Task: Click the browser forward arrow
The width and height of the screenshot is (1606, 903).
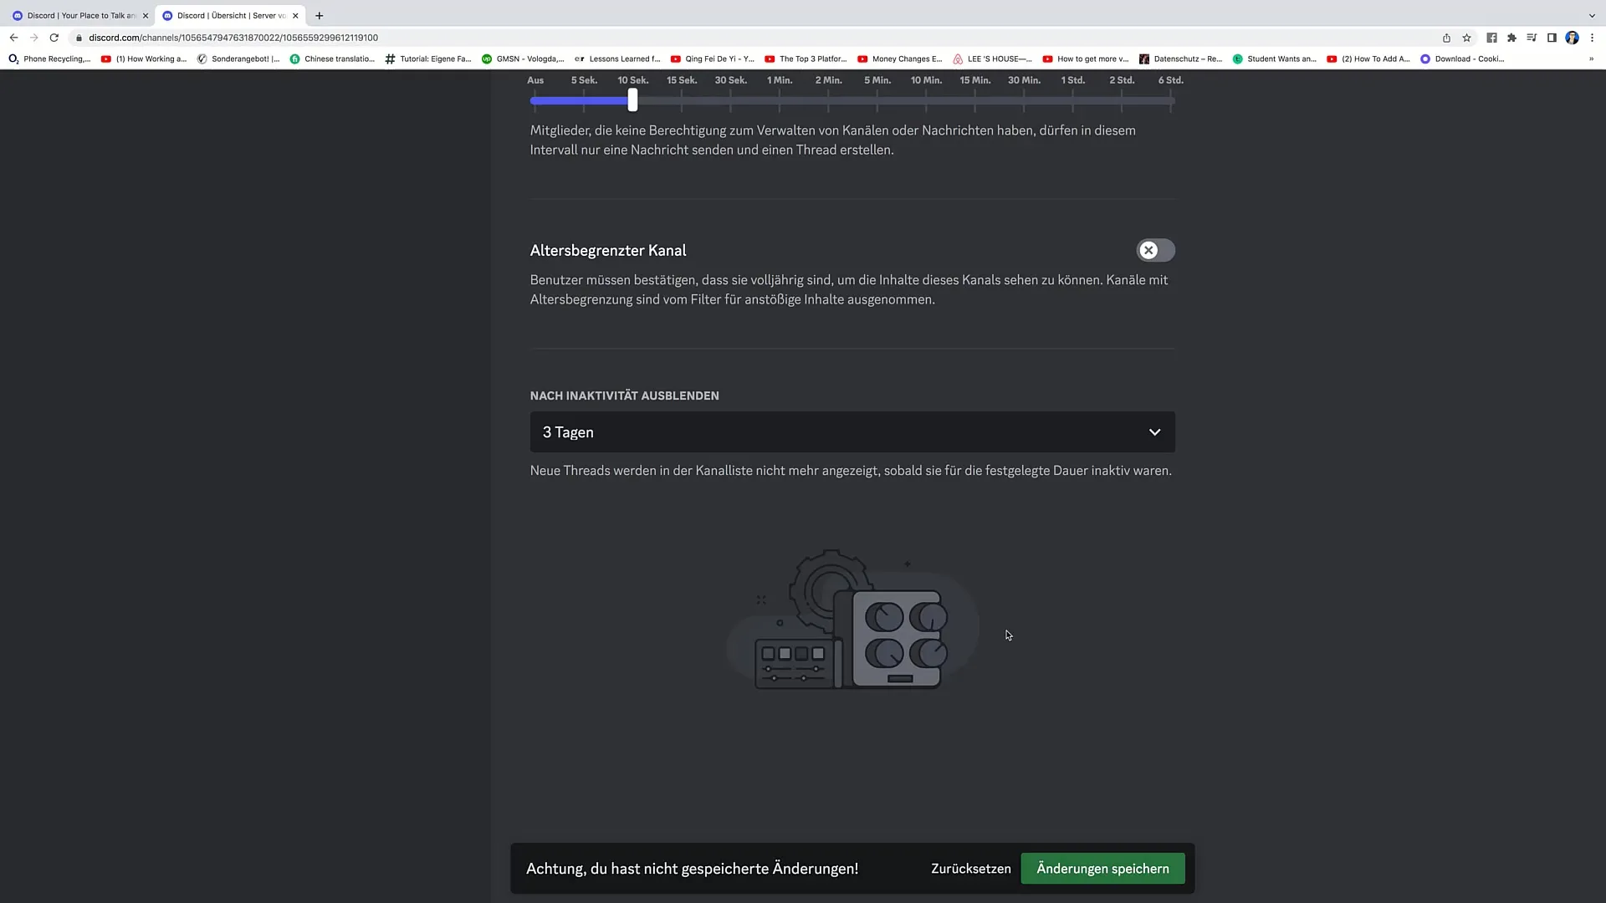Action: coord(34,38)
